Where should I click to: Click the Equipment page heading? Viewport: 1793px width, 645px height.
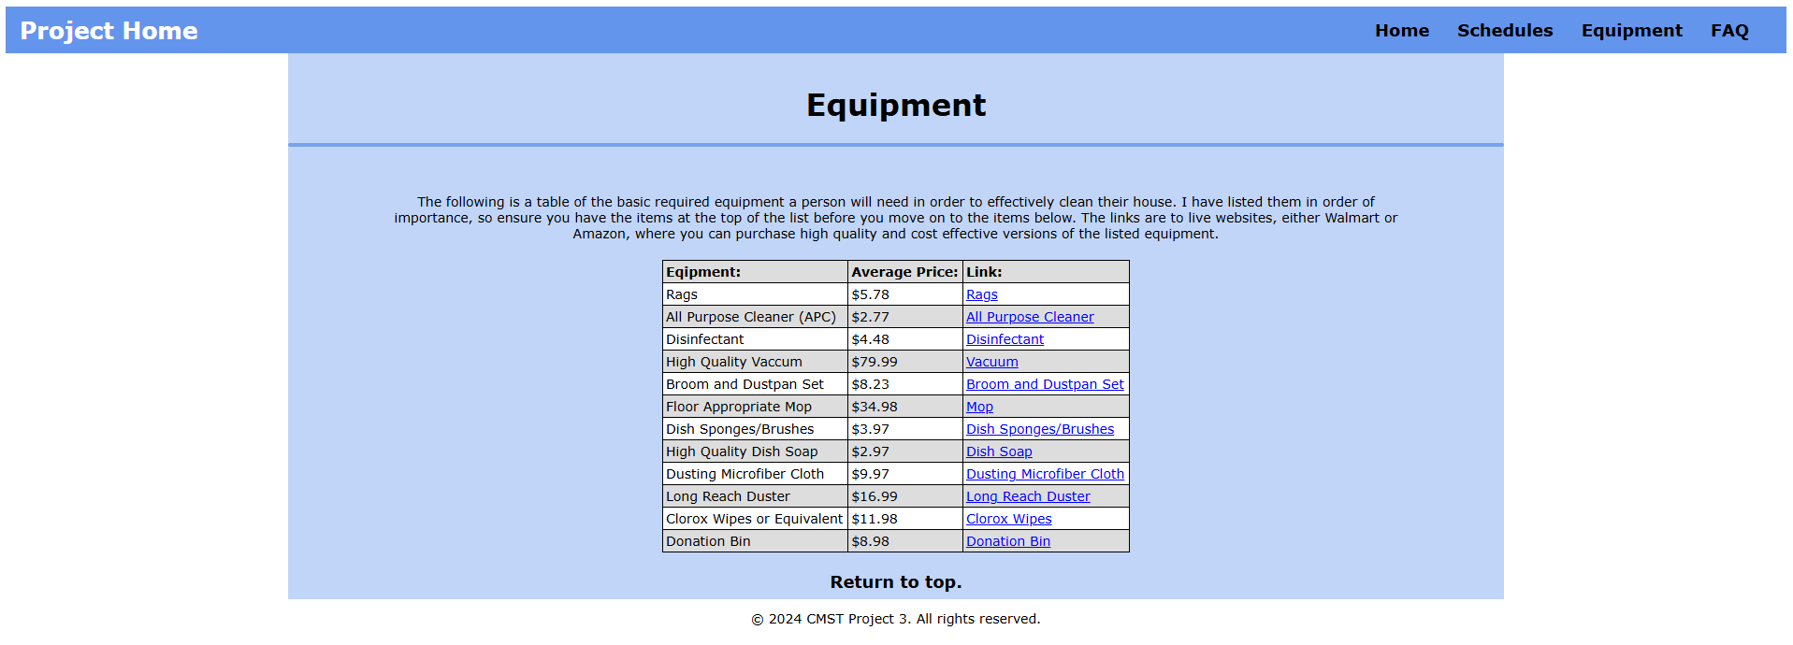[896, 105]
